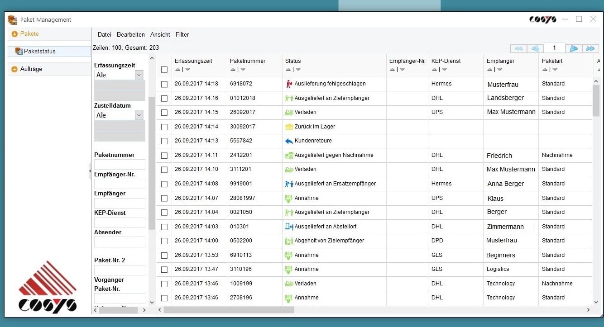Click the filter panel's vertical scrollbar thumb
Screen dimensions: 604x327
pos(152,163)
